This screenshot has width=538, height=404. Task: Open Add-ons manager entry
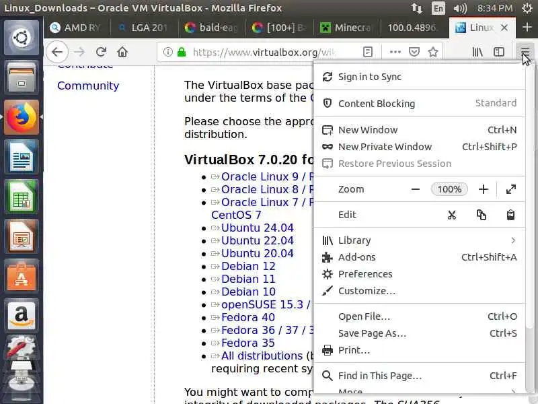(419, 257)
